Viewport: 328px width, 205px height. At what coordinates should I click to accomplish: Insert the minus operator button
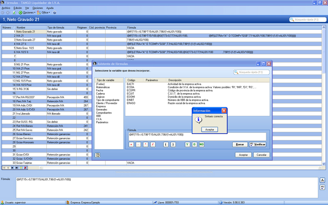tap(138, 145)
